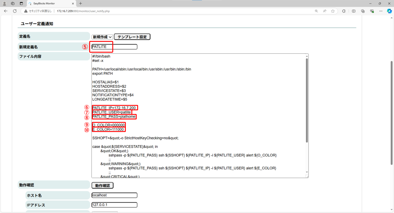Open the Copilot sidebar
Image resolution: width=394 pixels, height=213 pixels.
point(389,11)
